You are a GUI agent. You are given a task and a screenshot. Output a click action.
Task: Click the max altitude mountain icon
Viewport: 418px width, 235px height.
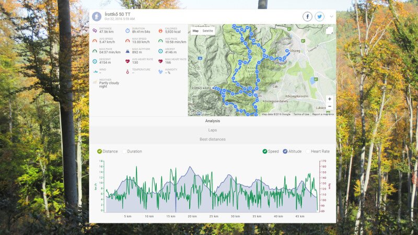127,51
